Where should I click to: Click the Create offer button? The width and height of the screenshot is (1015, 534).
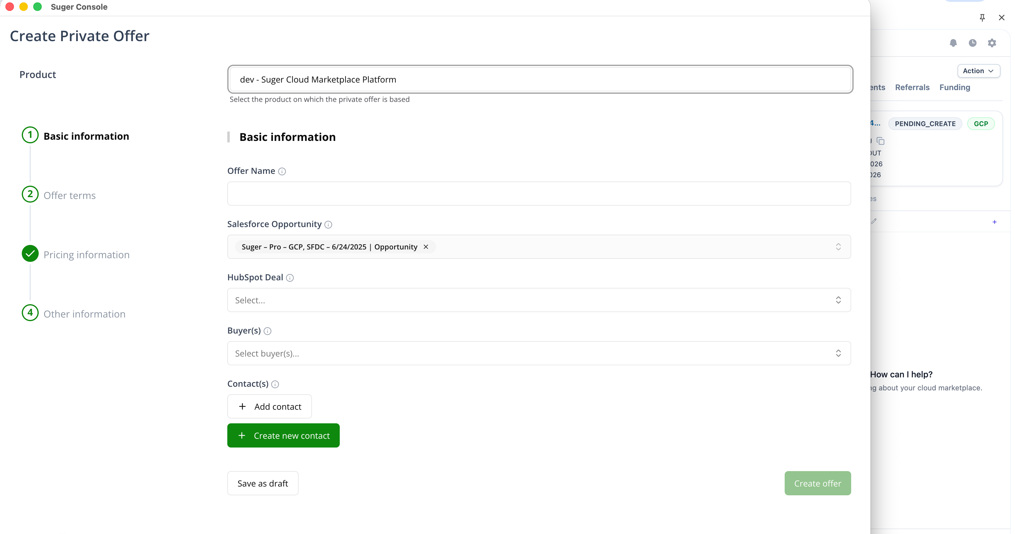pos(817,483)
